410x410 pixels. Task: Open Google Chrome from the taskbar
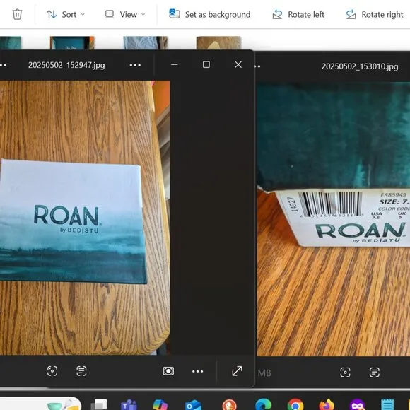coord(295,404)
